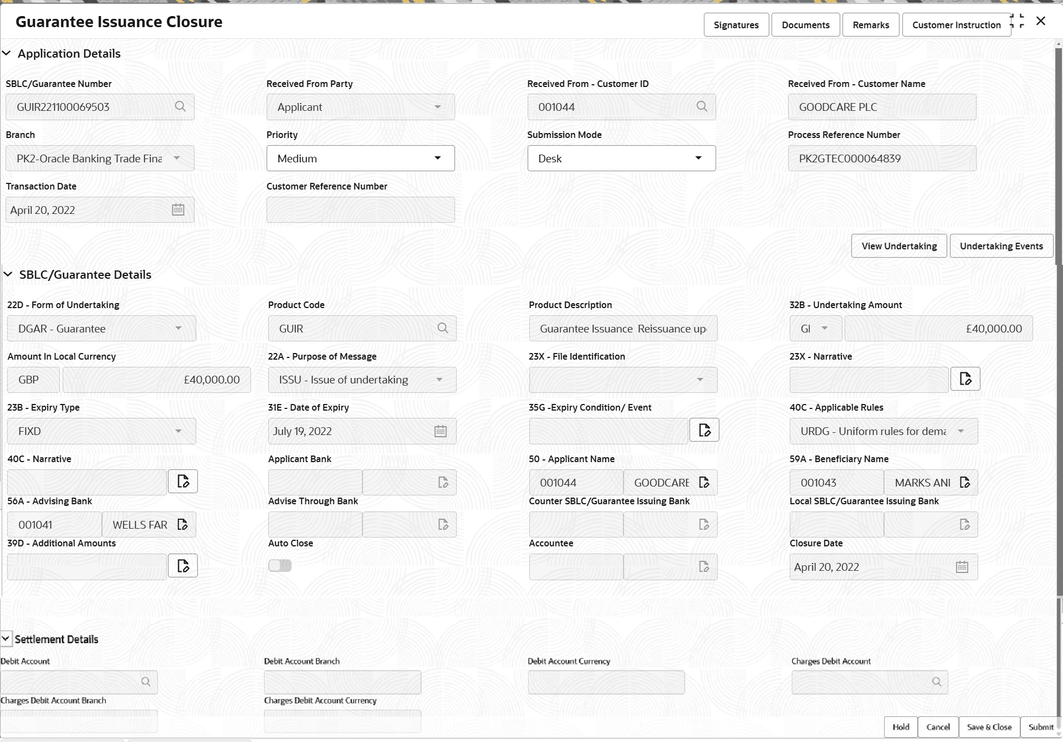Open the Documents button
The image size is (1063, 742).
click(x=805, y=25)
